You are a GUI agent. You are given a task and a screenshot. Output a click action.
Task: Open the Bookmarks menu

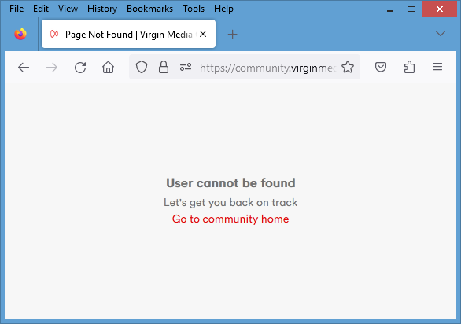click(x=149, y=9)
